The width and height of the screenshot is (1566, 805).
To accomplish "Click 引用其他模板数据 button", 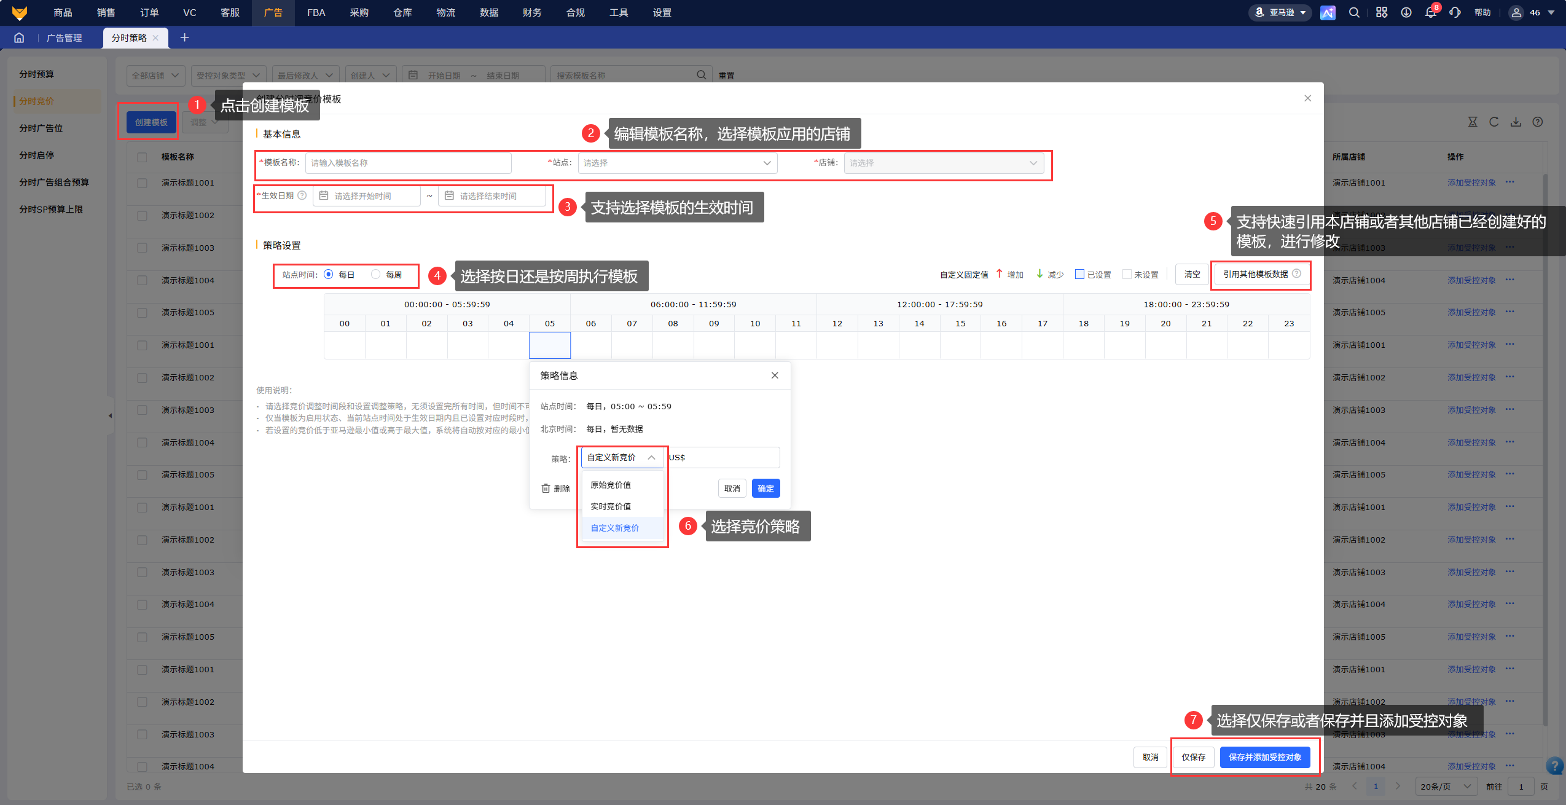I will point(1261,274).
